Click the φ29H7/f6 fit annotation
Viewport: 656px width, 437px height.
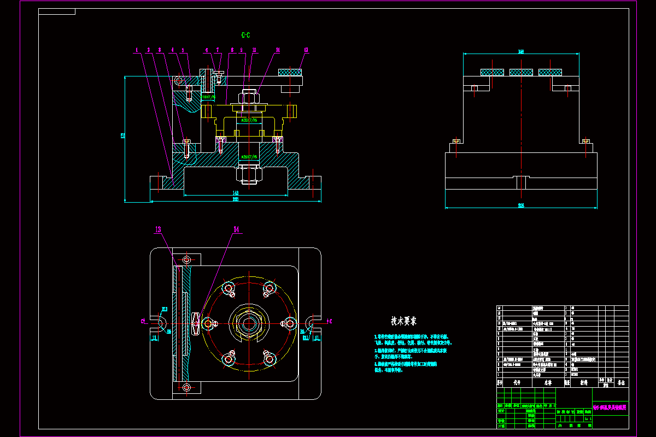tap(249, 157)
